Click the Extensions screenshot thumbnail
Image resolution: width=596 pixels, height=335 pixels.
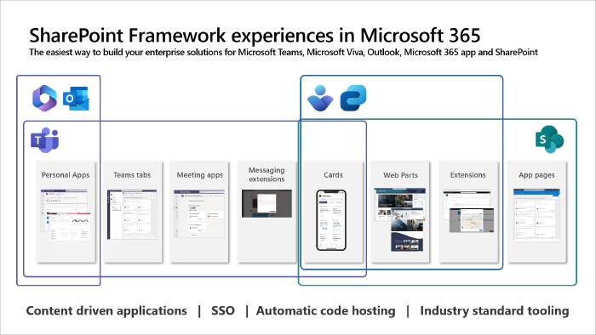coord(468,211)
